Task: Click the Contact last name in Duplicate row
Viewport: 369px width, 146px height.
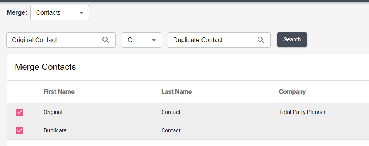Action: (171, 130)
